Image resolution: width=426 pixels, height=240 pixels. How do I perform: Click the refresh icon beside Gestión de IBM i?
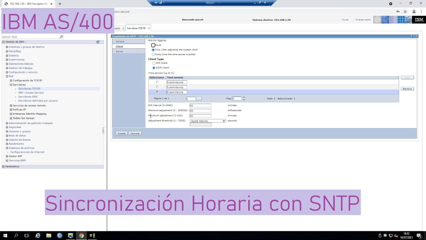98,42
